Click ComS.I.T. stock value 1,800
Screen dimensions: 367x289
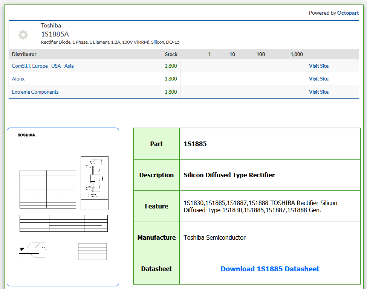(171, 66)
